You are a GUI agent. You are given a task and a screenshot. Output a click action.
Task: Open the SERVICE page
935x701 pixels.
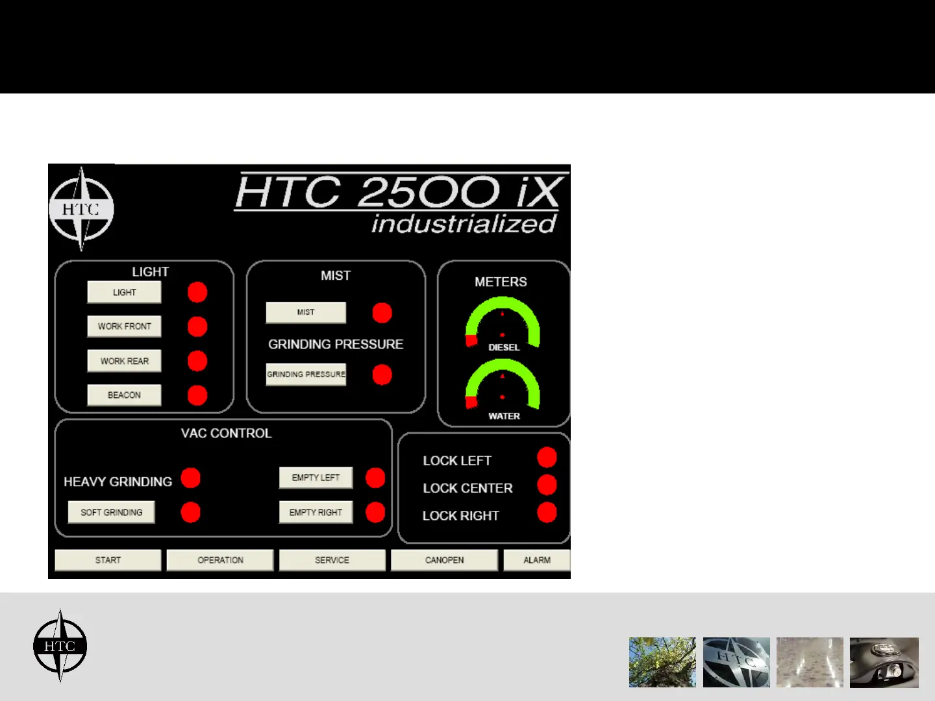point(332,560)
